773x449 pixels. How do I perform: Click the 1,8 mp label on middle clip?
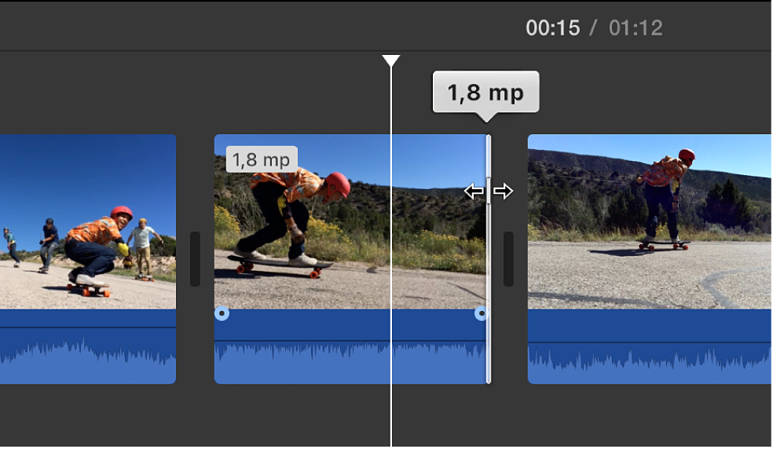[x=262, y=159]
